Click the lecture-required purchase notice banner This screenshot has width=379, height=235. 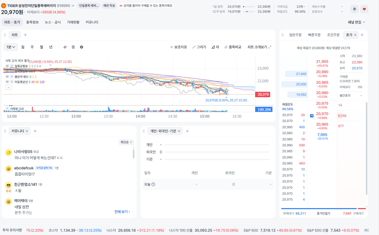146,6
